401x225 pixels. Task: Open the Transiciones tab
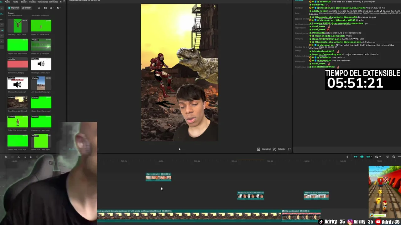click(43, 2)
